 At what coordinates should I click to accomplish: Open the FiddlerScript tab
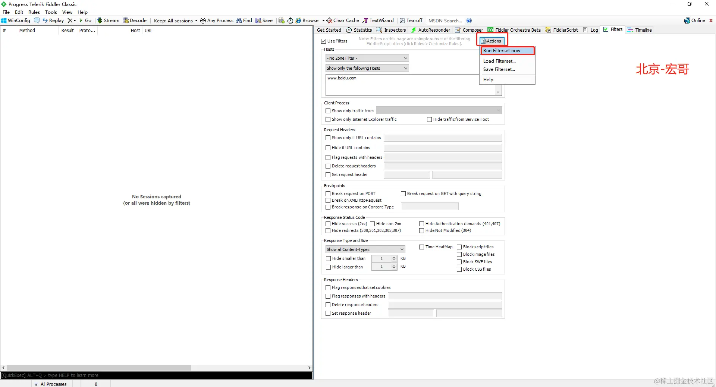click(x=562, y=30)
